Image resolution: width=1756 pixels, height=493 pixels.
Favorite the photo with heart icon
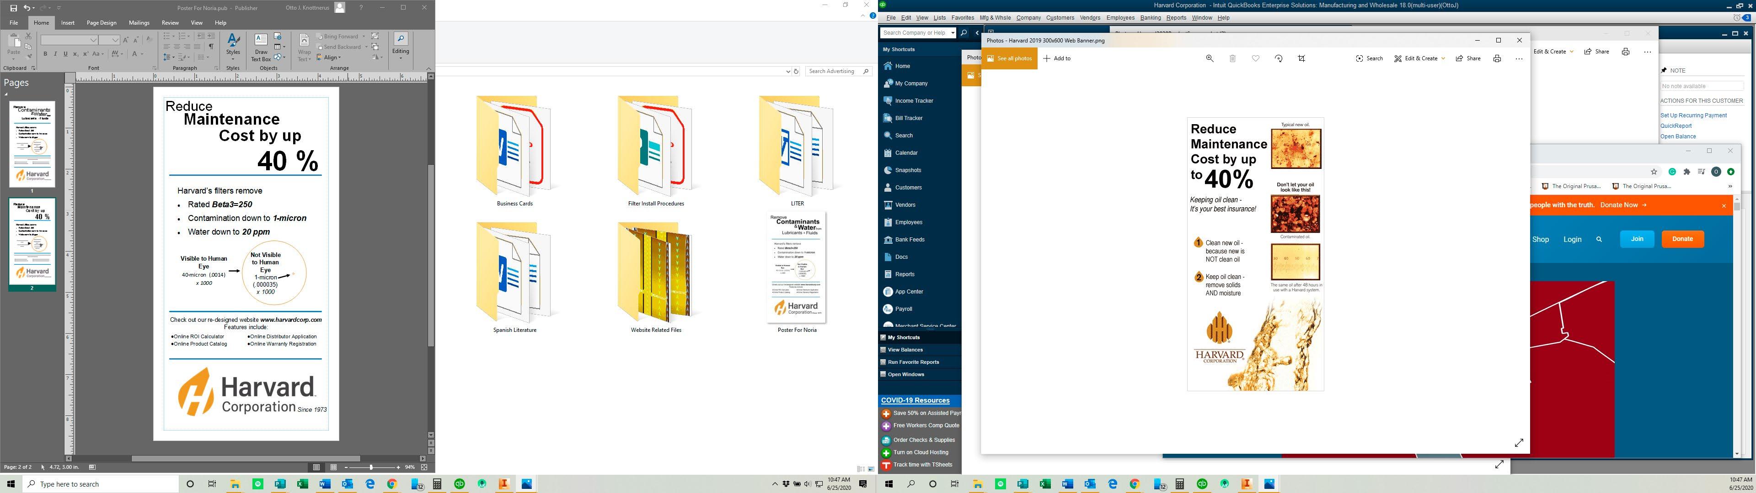(1255, 58)
